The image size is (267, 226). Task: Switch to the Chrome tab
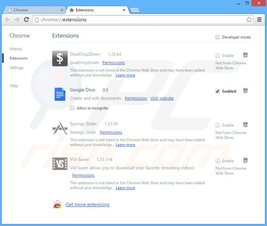34,10
